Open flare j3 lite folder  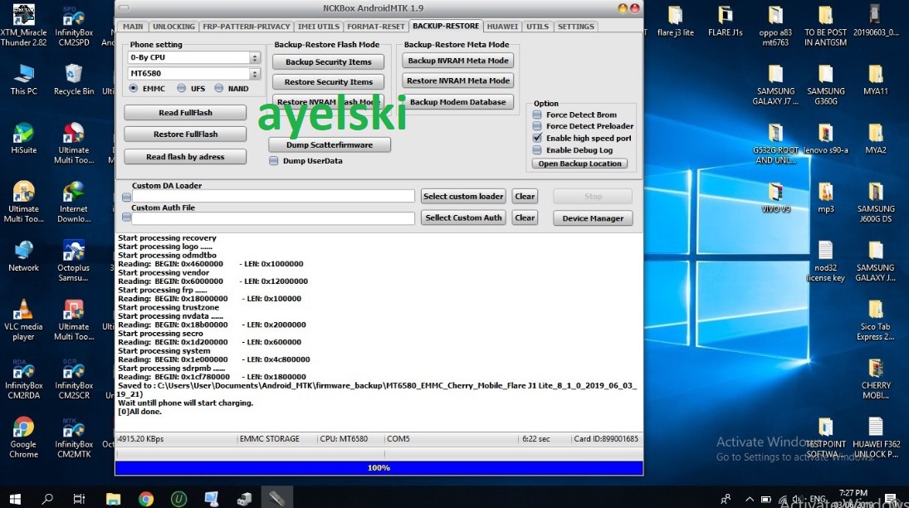click(676, 22)
